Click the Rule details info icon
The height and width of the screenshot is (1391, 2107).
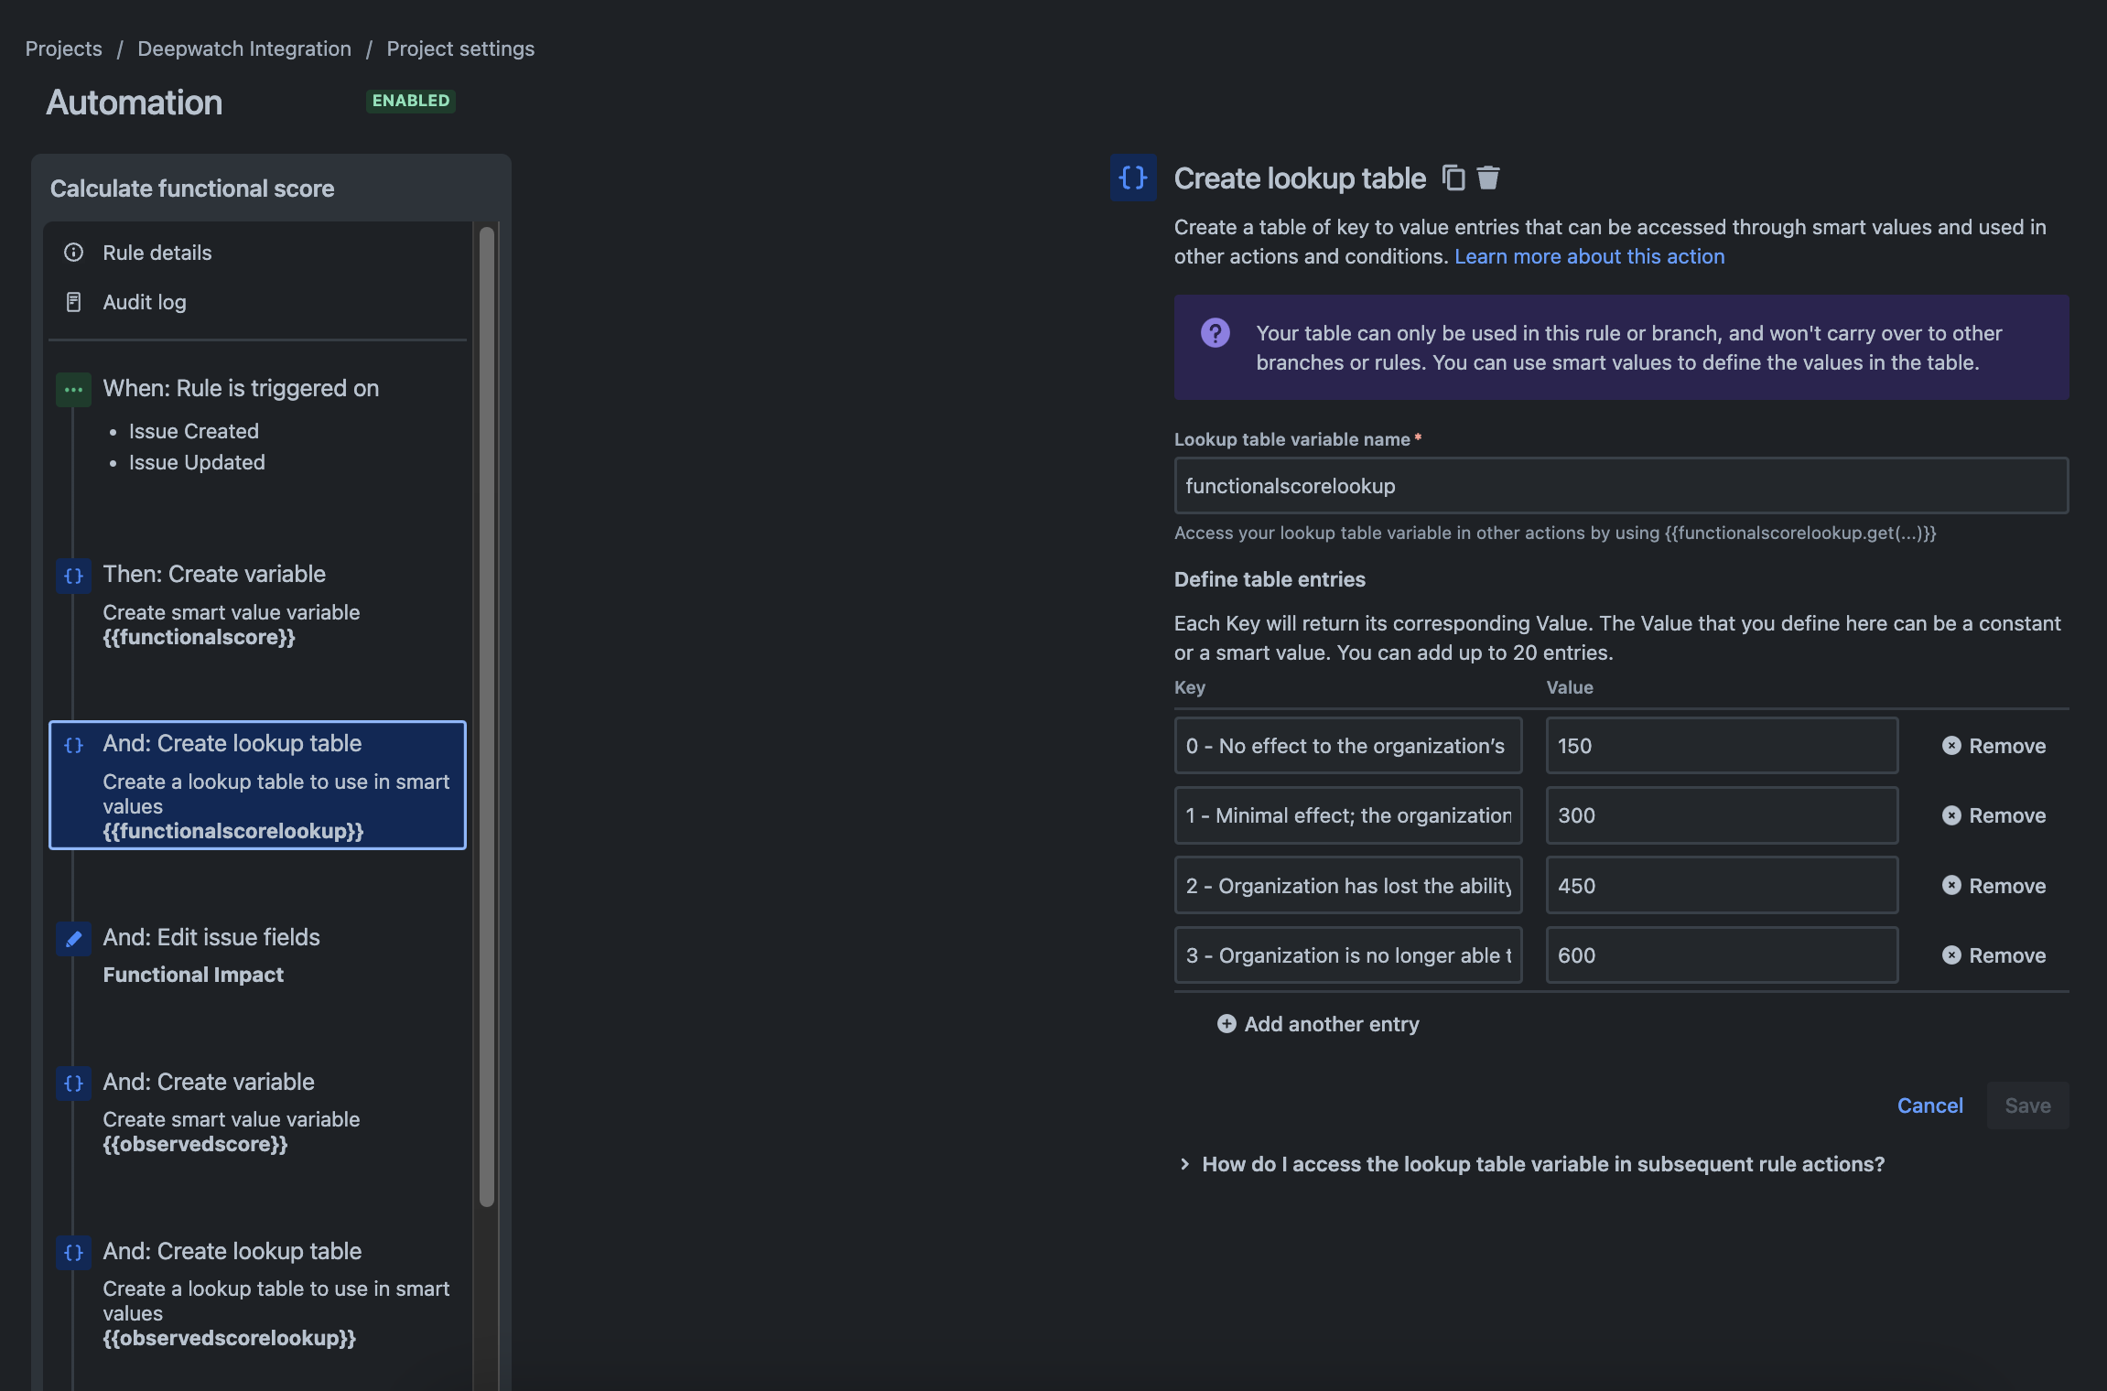point(74,253)
